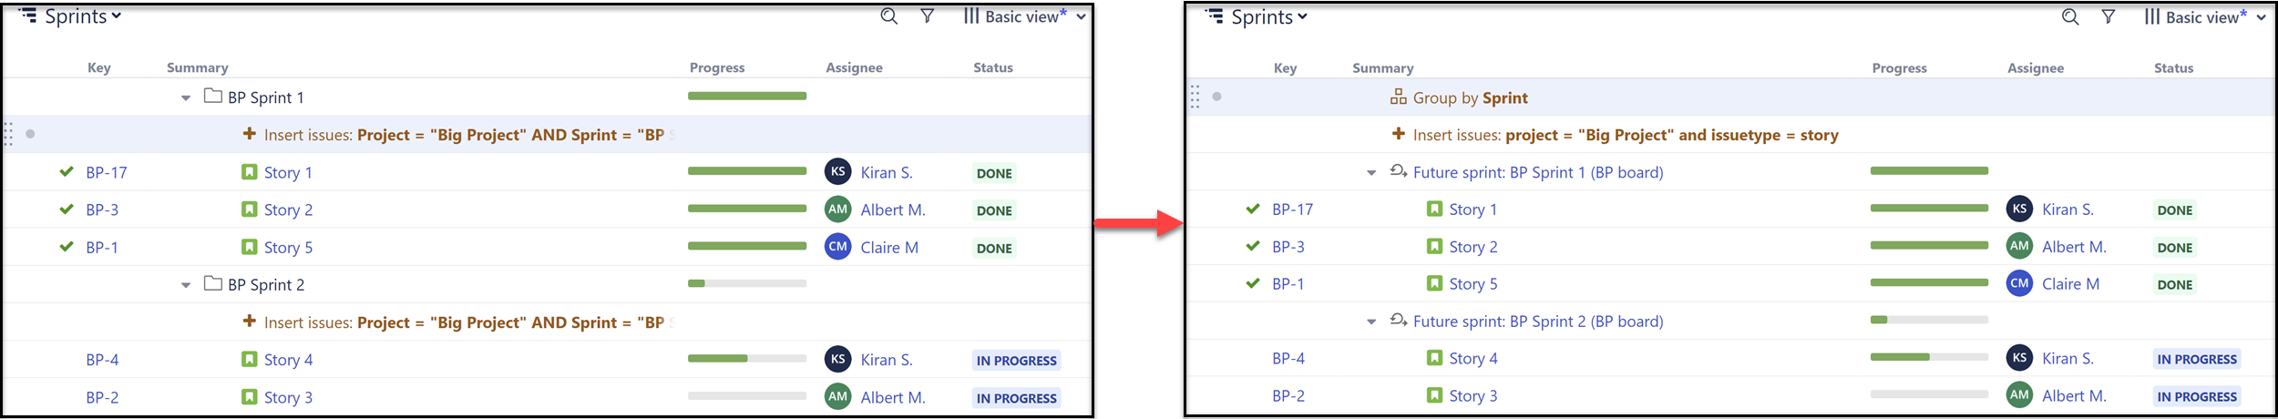Click the Assignee column header in the right panel

(2035, 68)
